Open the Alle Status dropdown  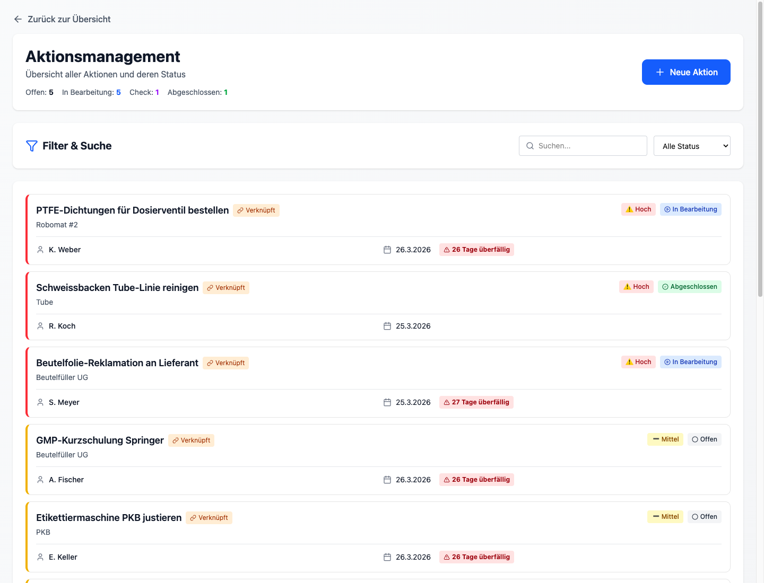(x=692, y=146)
